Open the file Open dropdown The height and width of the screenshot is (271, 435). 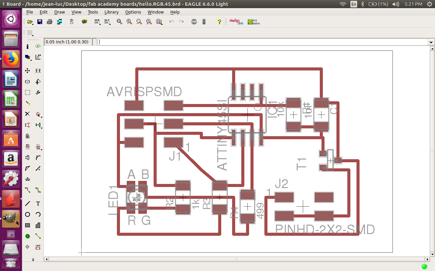point(31,22)
